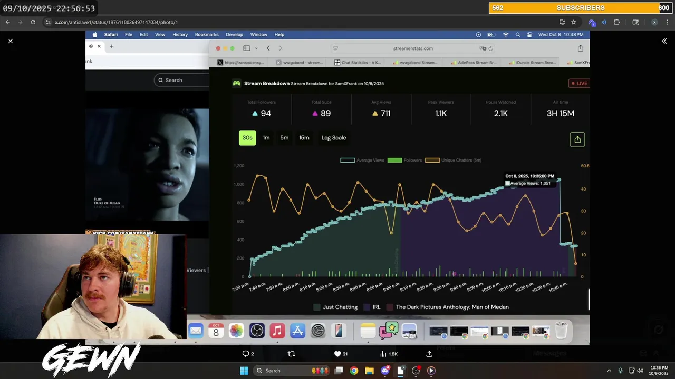Switch to Chrome on the taskbar

[x=354, y=371]
